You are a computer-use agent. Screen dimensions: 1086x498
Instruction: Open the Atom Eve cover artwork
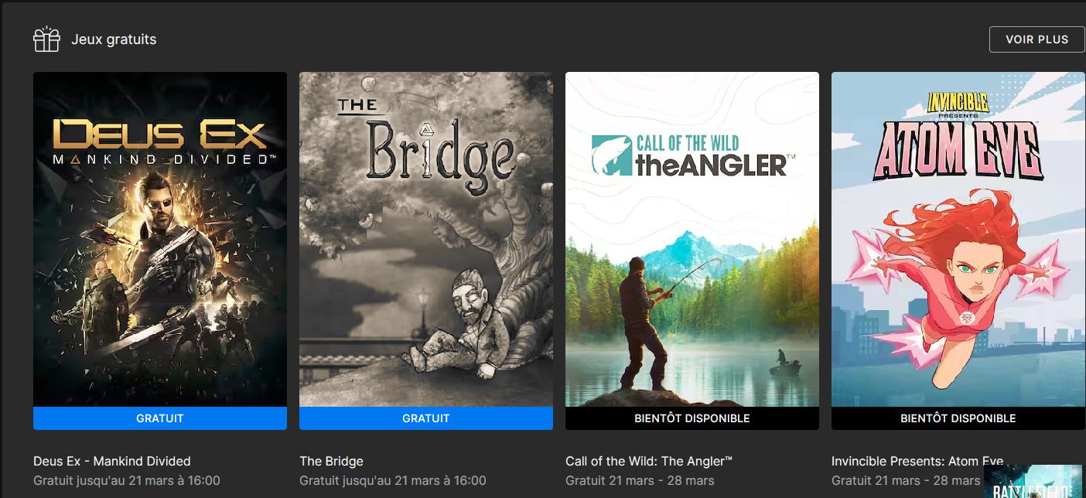pyautogui.click(x=958, y=240)
